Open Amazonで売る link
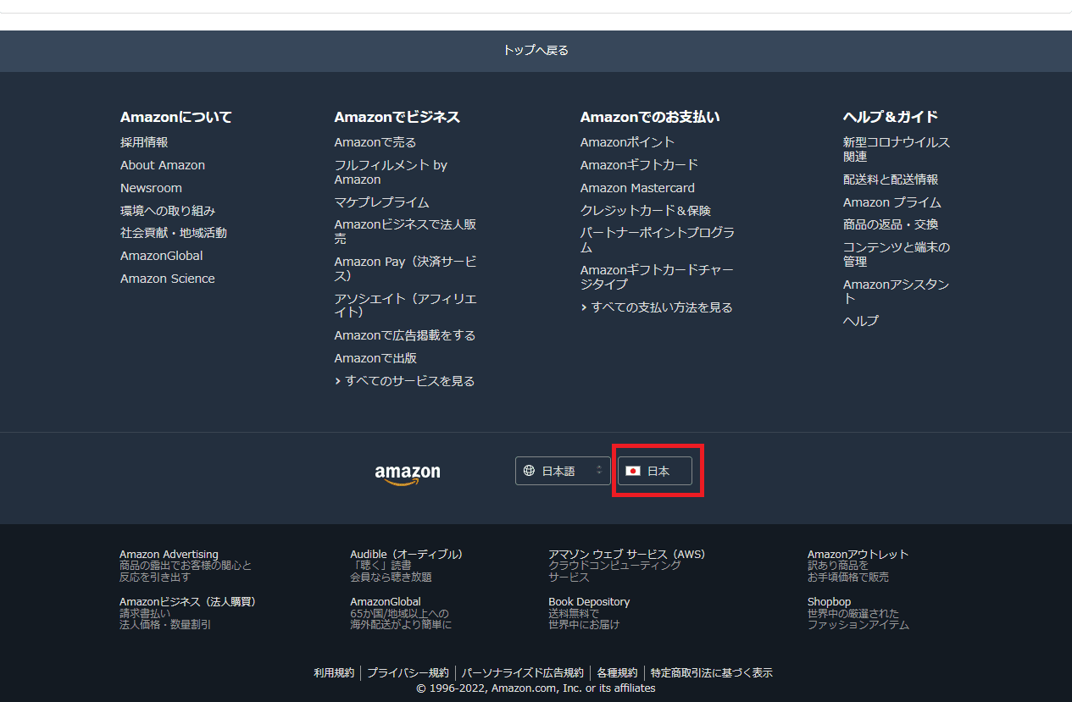This screenshot has width=1072, height=702. (375, 142)
